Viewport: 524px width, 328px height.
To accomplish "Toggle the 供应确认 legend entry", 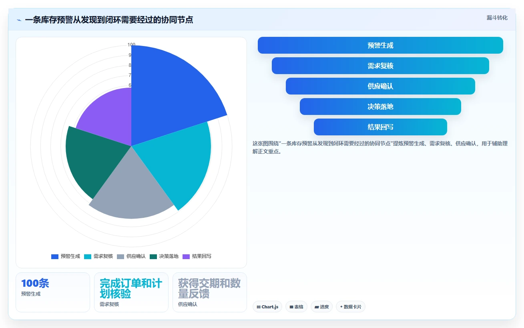I will 131,256.
